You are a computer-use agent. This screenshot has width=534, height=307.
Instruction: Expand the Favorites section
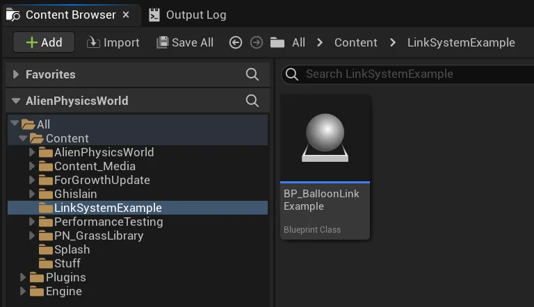pyautogui.click(x=16, y=74)
